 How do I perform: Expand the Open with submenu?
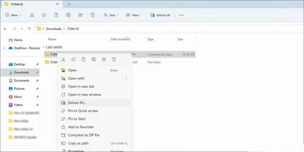[x=94, y=78]
